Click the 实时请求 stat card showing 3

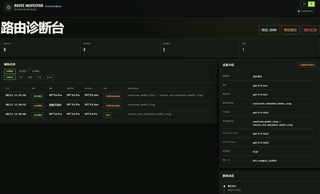pos(120,47)
